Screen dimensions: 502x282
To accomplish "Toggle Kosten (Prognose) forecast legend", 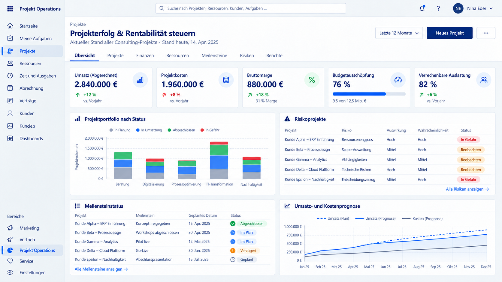I will point(422,218).
